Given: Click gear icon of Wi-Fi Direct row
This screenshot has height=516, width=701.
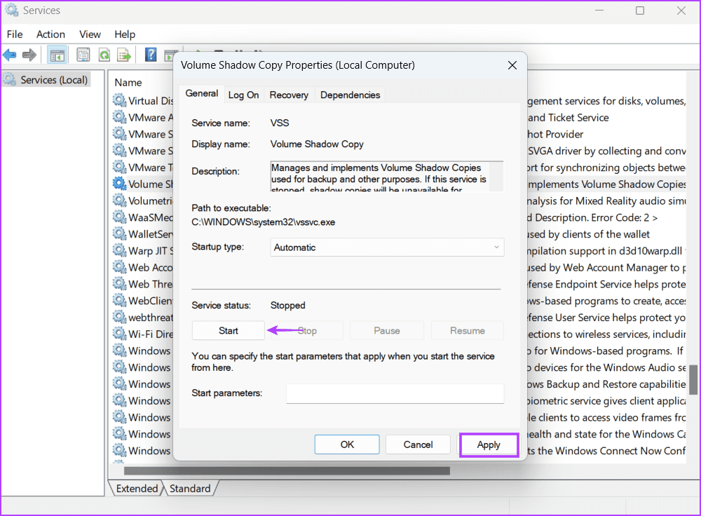Looking at the screenshot, I should pyautogui.click(x=119, y=334).
